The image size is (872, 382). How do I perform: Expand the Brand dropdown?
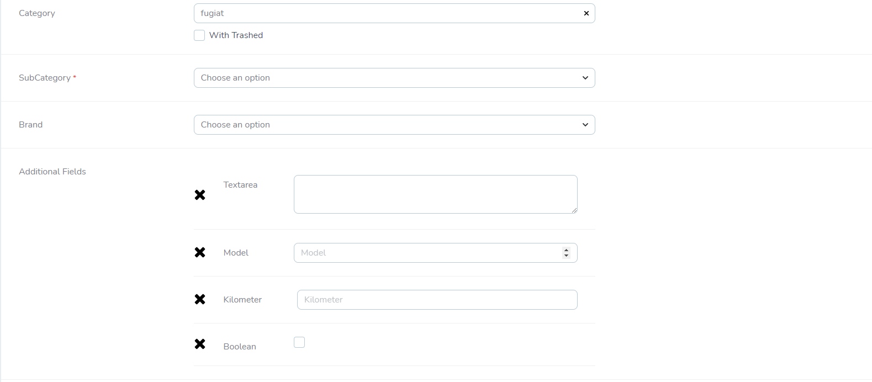(387, 125)
